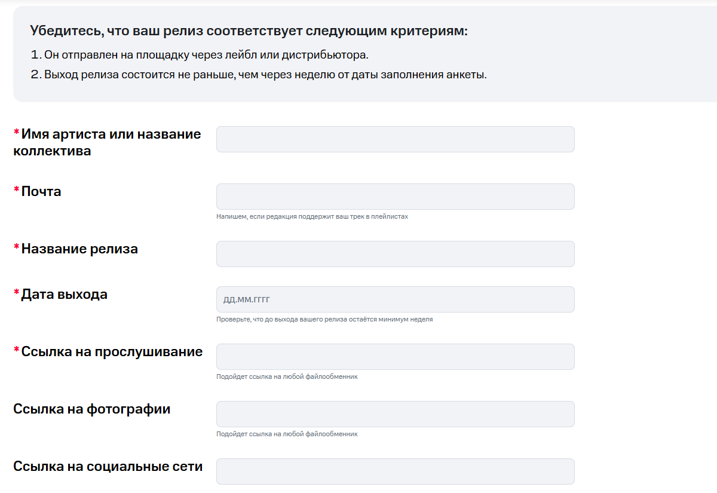717x493 pixels.
Task: Click the 'Убедитесь, что ваш релиз' heading
Action: 249,31
